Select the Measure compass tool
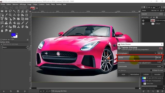The height and width of the screenshot is (93, 165). pyautogui.click(x=14, y=15)
